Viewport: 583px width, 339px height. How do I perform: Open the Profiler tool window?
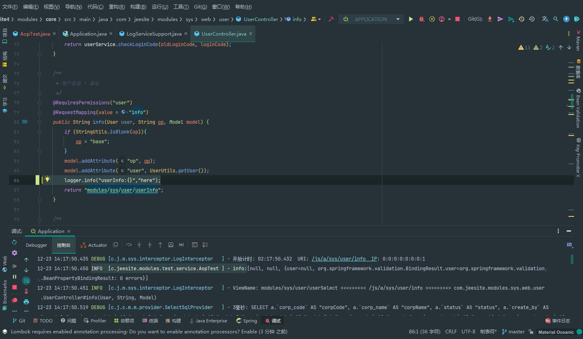(95, 321)
